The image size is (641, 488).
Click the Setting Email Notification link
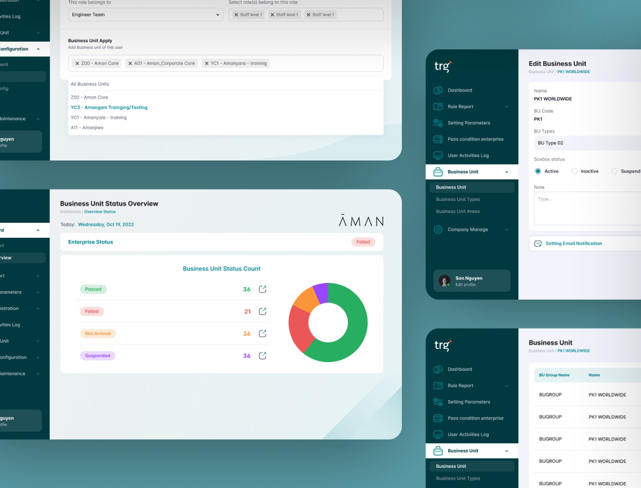573,244
